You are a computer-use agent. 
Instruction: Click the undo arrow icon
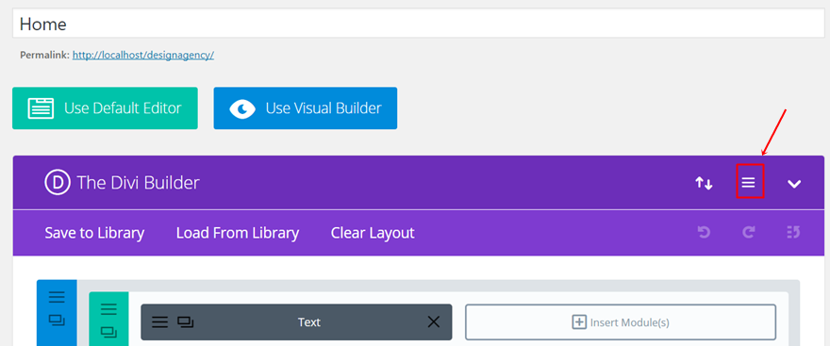click(704, 233)
